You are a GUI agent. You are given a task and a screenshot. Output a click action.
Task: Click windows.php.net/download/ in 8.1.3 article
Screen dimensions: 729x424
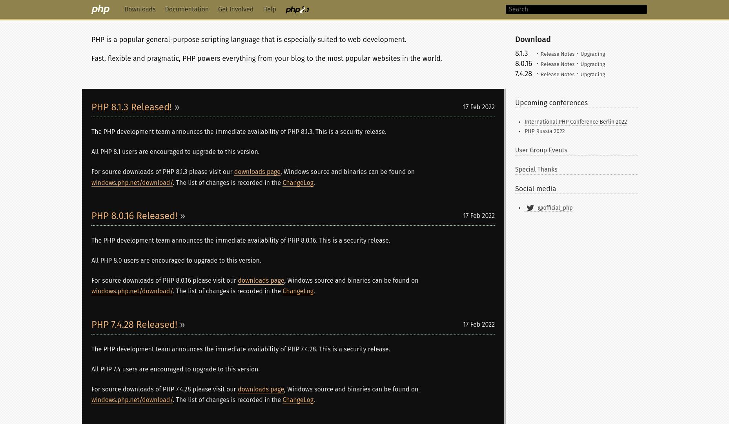(132, 183)
